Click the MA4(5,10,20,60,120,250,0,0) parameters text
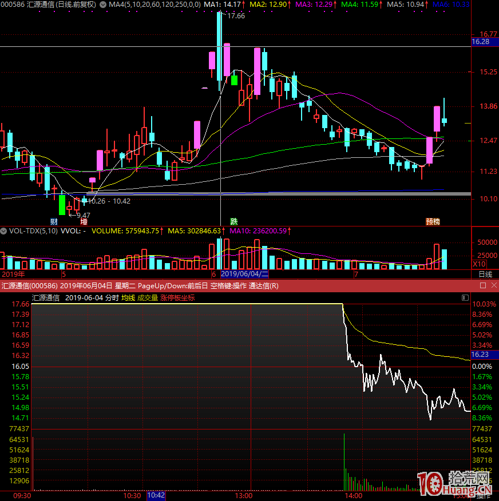Image resolution: width=499 pixels, height=501 pixels. point(155,5)
